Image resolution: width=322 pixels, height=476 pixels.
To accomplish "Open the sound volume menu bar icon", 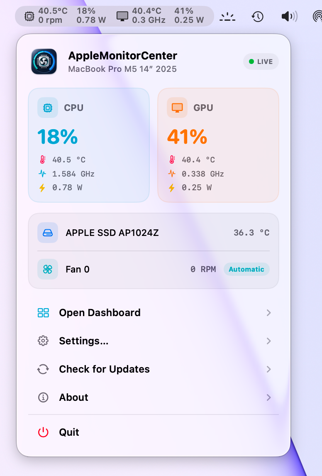I will point(290,16).
